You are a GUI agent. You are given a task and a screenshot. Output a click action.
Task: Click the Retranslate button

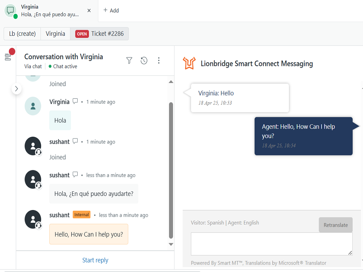(x=335, y=225)
